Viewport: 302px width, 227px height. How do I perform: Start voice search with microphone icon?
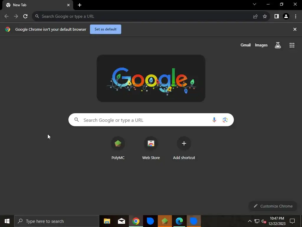[214, 120]
